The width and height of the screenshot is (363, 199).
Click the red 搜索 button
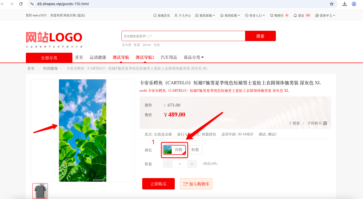coord(260,36)
